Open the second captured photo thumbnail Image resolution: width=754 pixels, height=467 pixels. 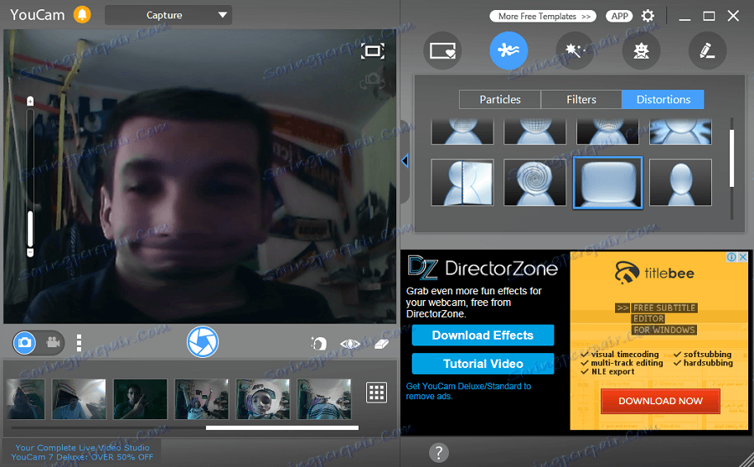79,399
